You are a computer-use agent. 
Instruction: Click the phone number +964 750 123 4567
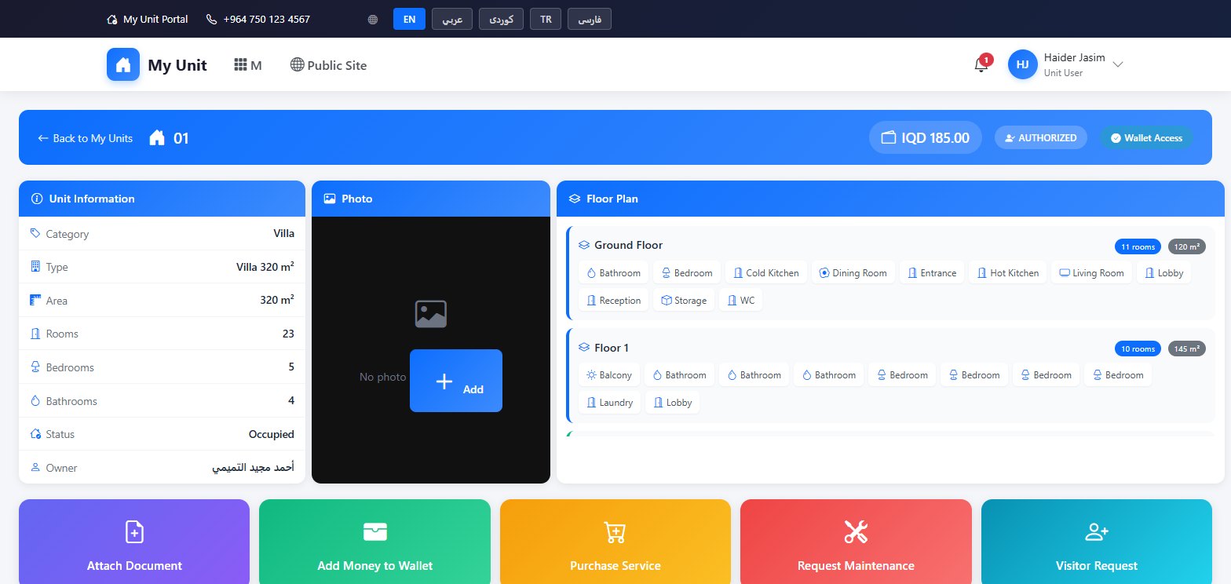tap(266, 19)
